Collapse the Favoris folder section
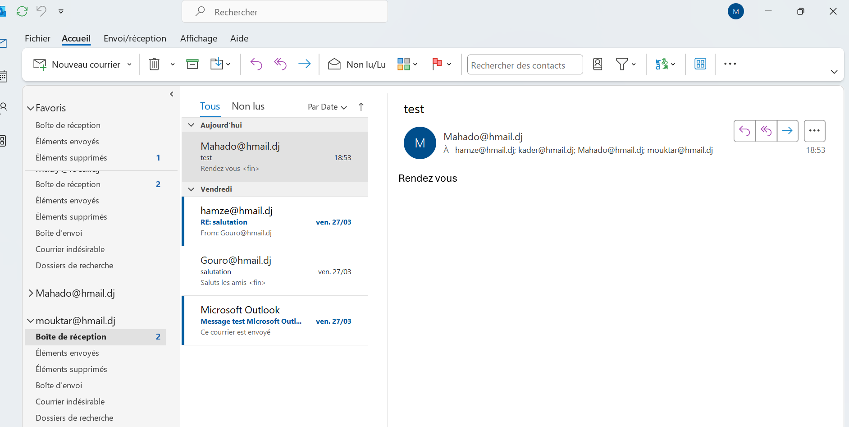Image resolution: width=849 pixels, height=427 pixels. (x=31, y=108)
